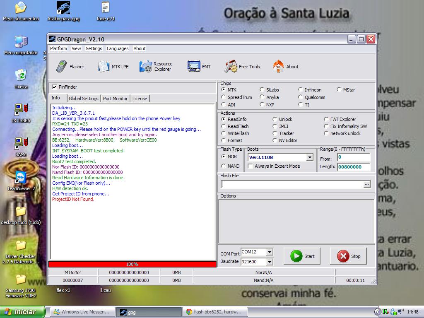Open Free Tools
This screenshot has width=424, height=318.
pos(242,67)
